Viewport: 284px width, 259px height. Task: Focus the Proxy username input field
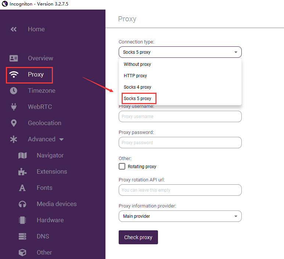pyautogui.click(x=180, y=117)
